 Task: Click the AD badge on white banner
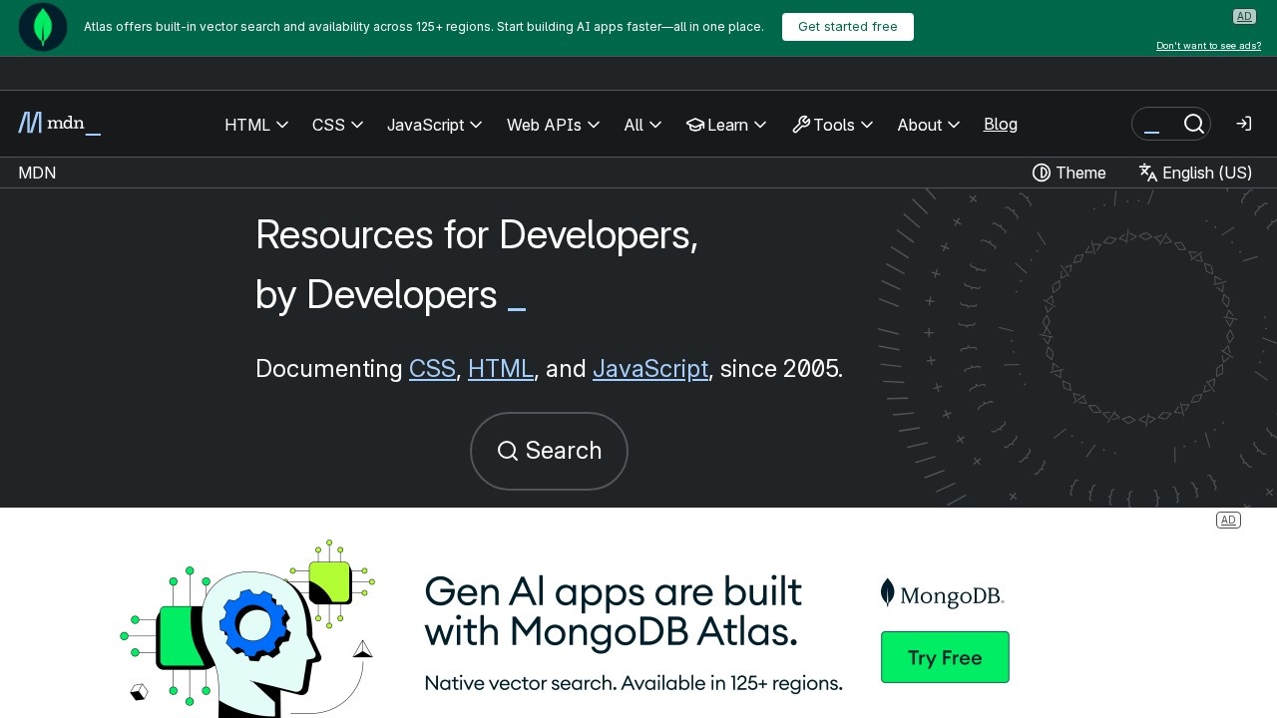click(x=1228, y=521)
